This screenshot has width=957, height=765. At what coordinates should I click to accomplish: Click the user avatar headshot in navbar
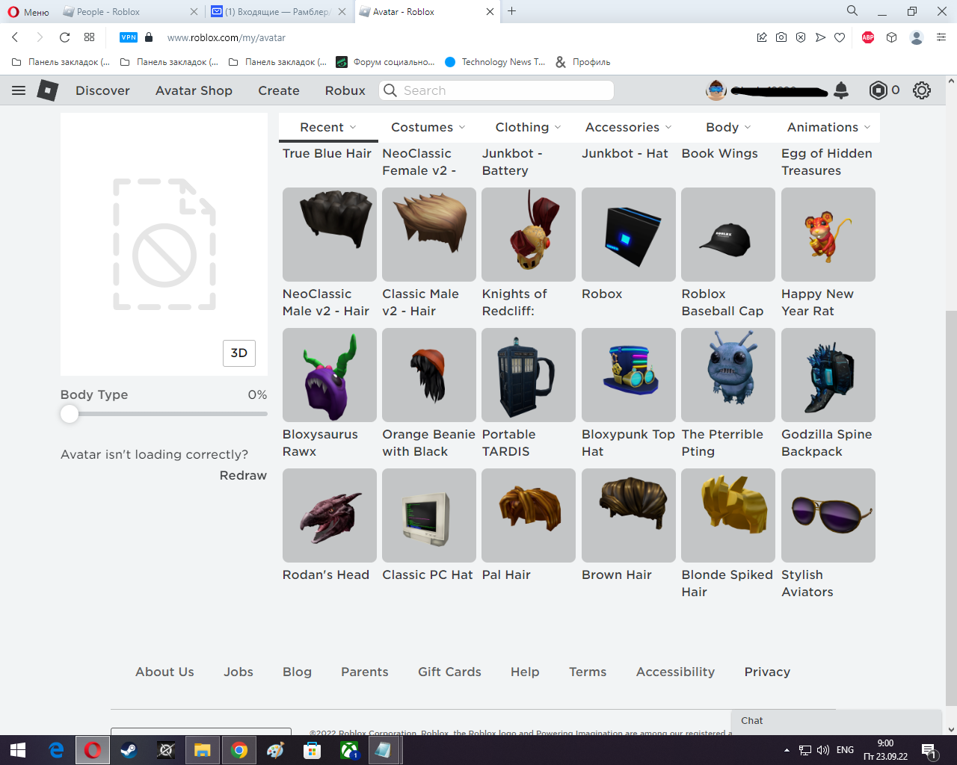[x=716, y=90]
